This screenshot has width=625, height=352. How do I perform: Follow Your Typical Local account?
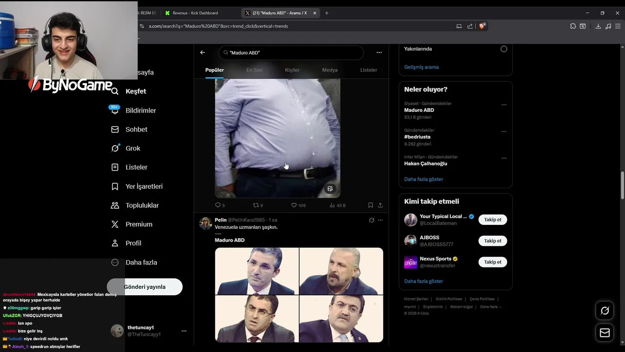click(493, 220)
